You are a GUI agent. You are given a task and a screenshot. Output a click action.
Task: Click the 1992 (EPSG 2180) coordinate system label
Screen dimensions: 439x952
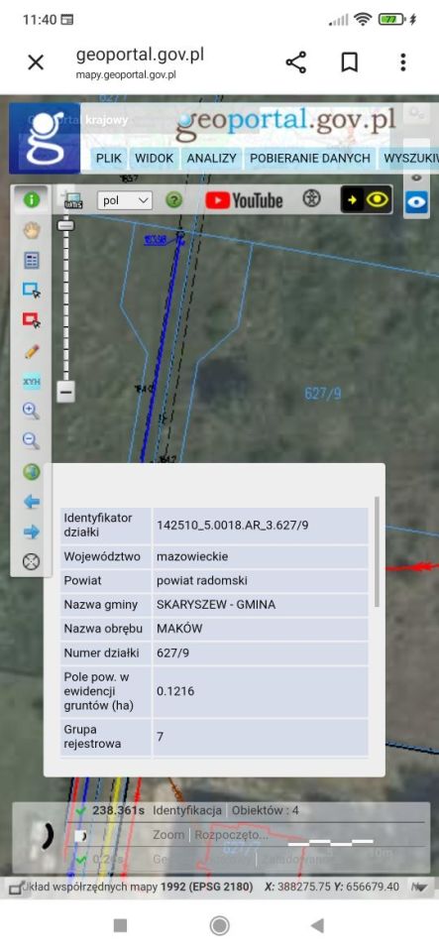[207, 887]
